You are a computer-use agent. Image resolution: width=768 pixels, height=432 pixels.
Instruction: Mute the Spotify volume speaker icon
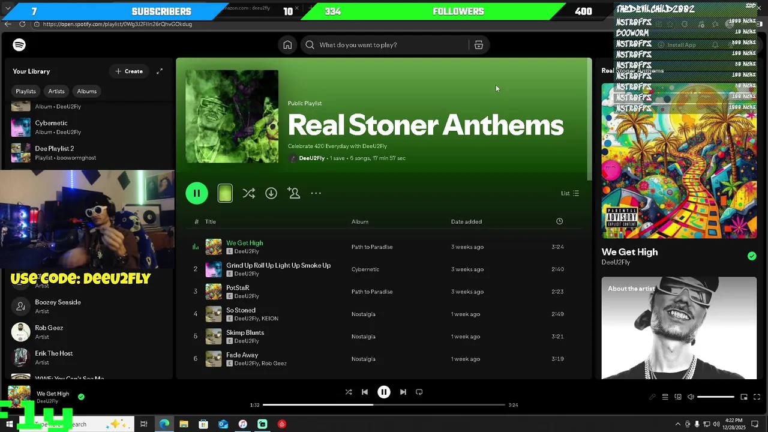[x=691, y=397]
